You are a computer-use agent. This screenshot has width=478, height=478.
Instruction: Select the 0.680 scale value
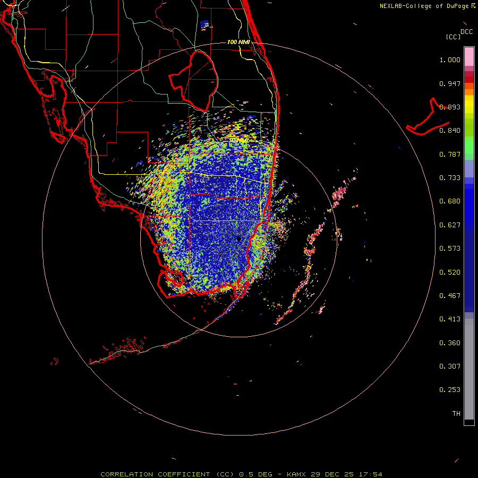(450, 201)
